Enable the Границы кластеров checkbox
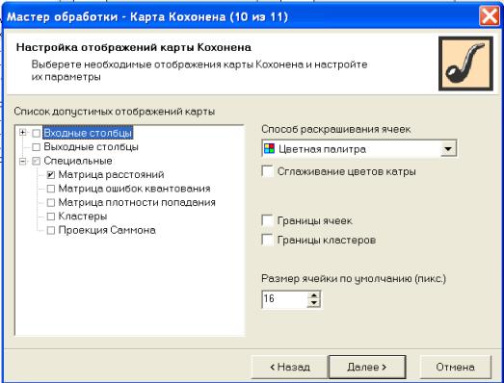The height and width of the screenshot is (383, 504). click(x=268, y=240)
